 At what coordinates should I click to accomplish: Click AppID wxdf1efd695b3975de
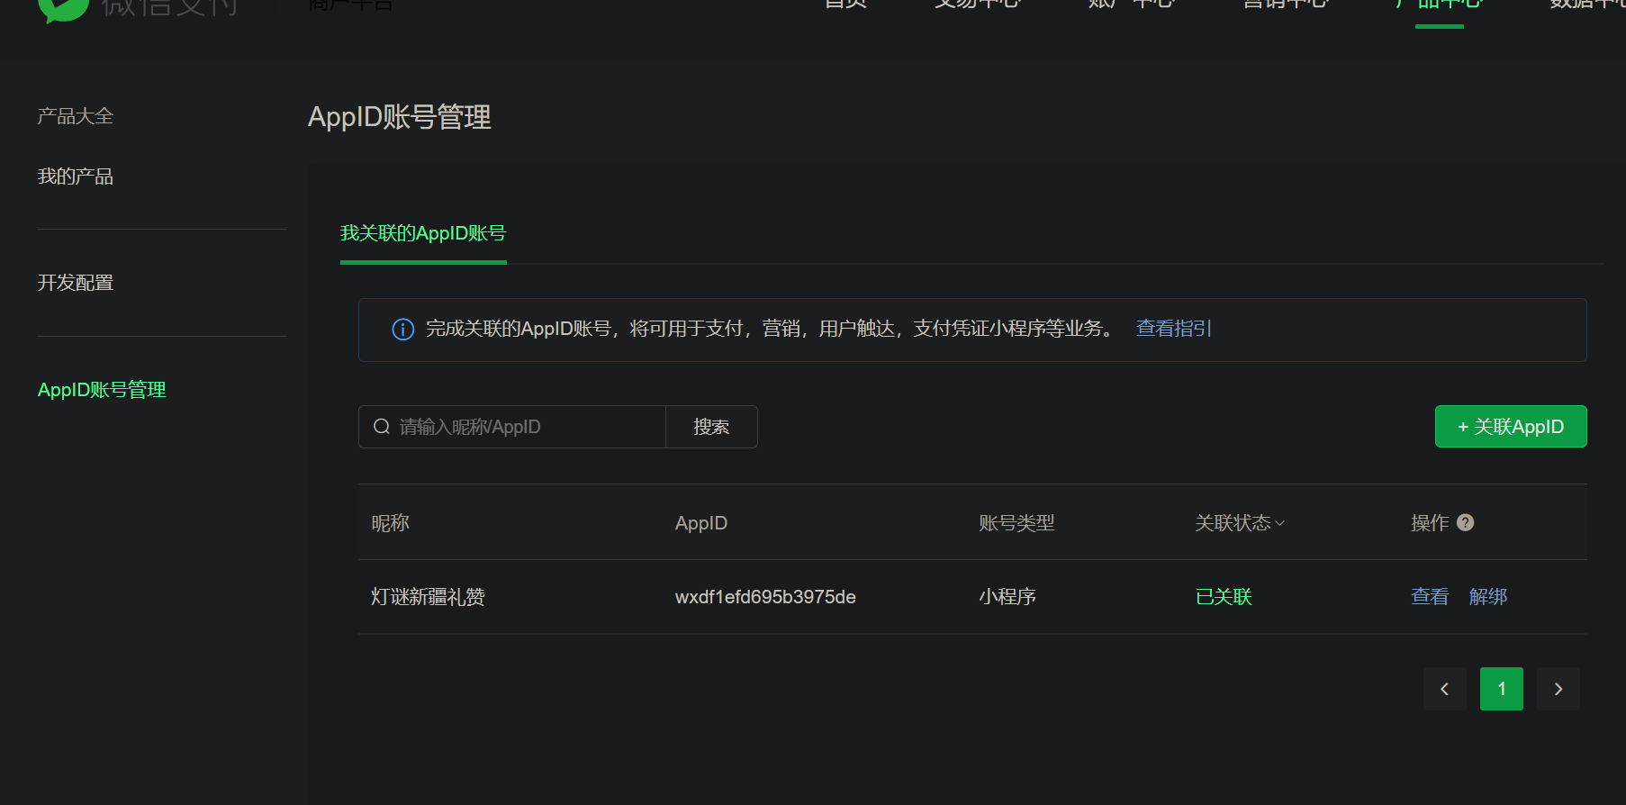[x=765, y=597]
